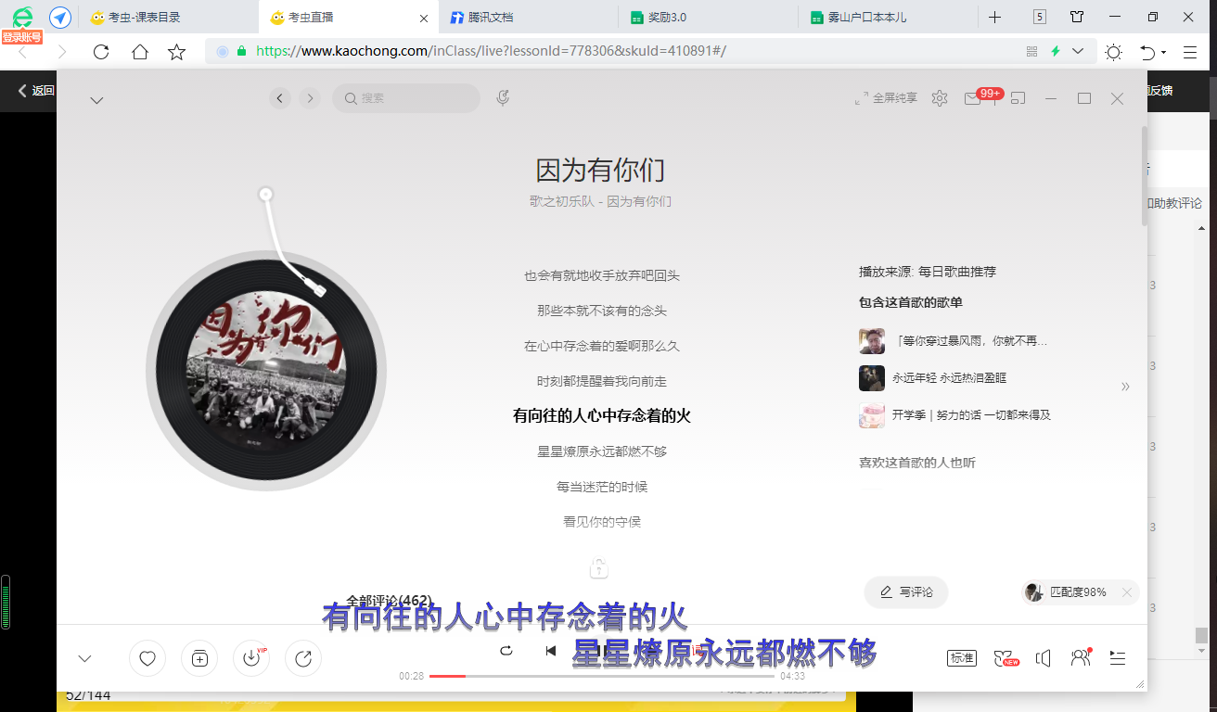This screenshot has width=1217, height=712.
Task: Switch to mini player mode icon
Action: (1018, 97)
